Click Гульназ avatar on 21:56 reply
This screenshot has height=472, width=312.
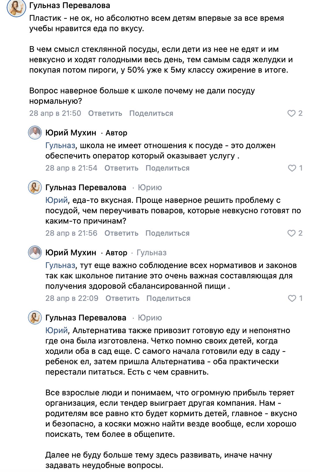click(x=35, y=188)
